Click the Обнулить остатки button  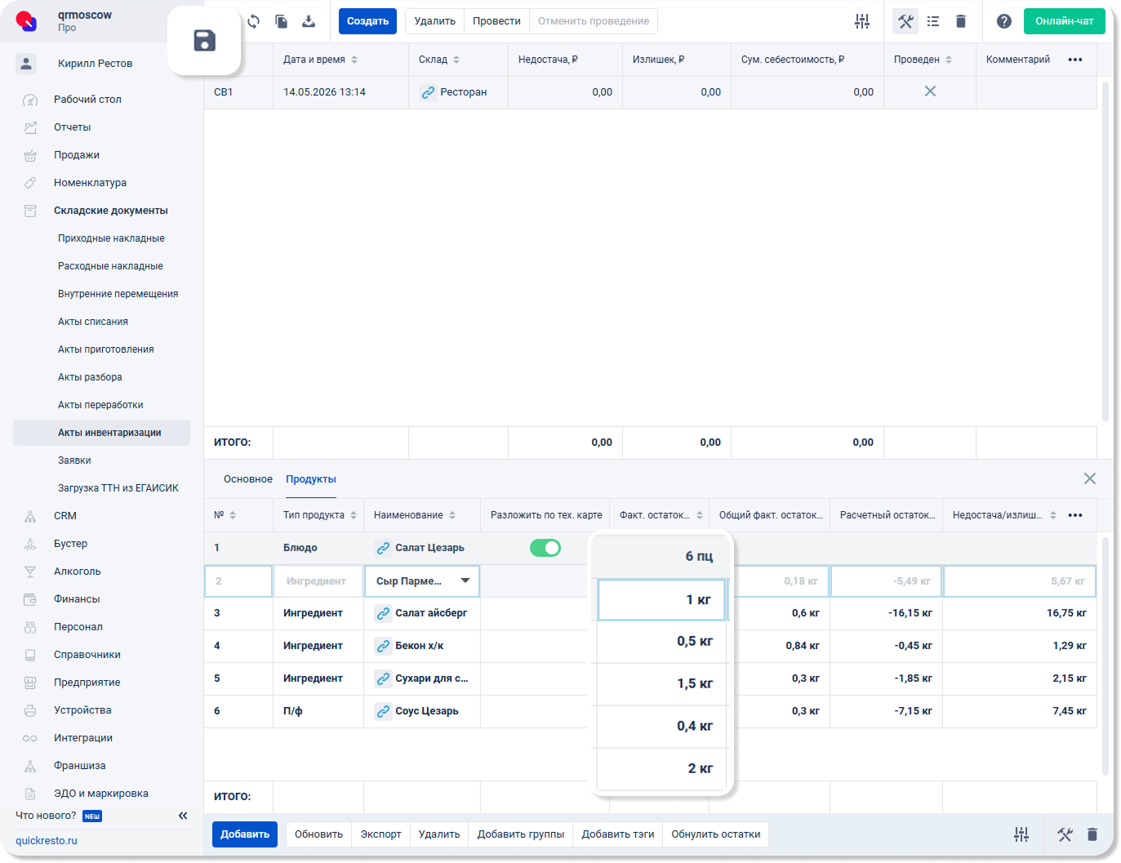tap(716, 834)
